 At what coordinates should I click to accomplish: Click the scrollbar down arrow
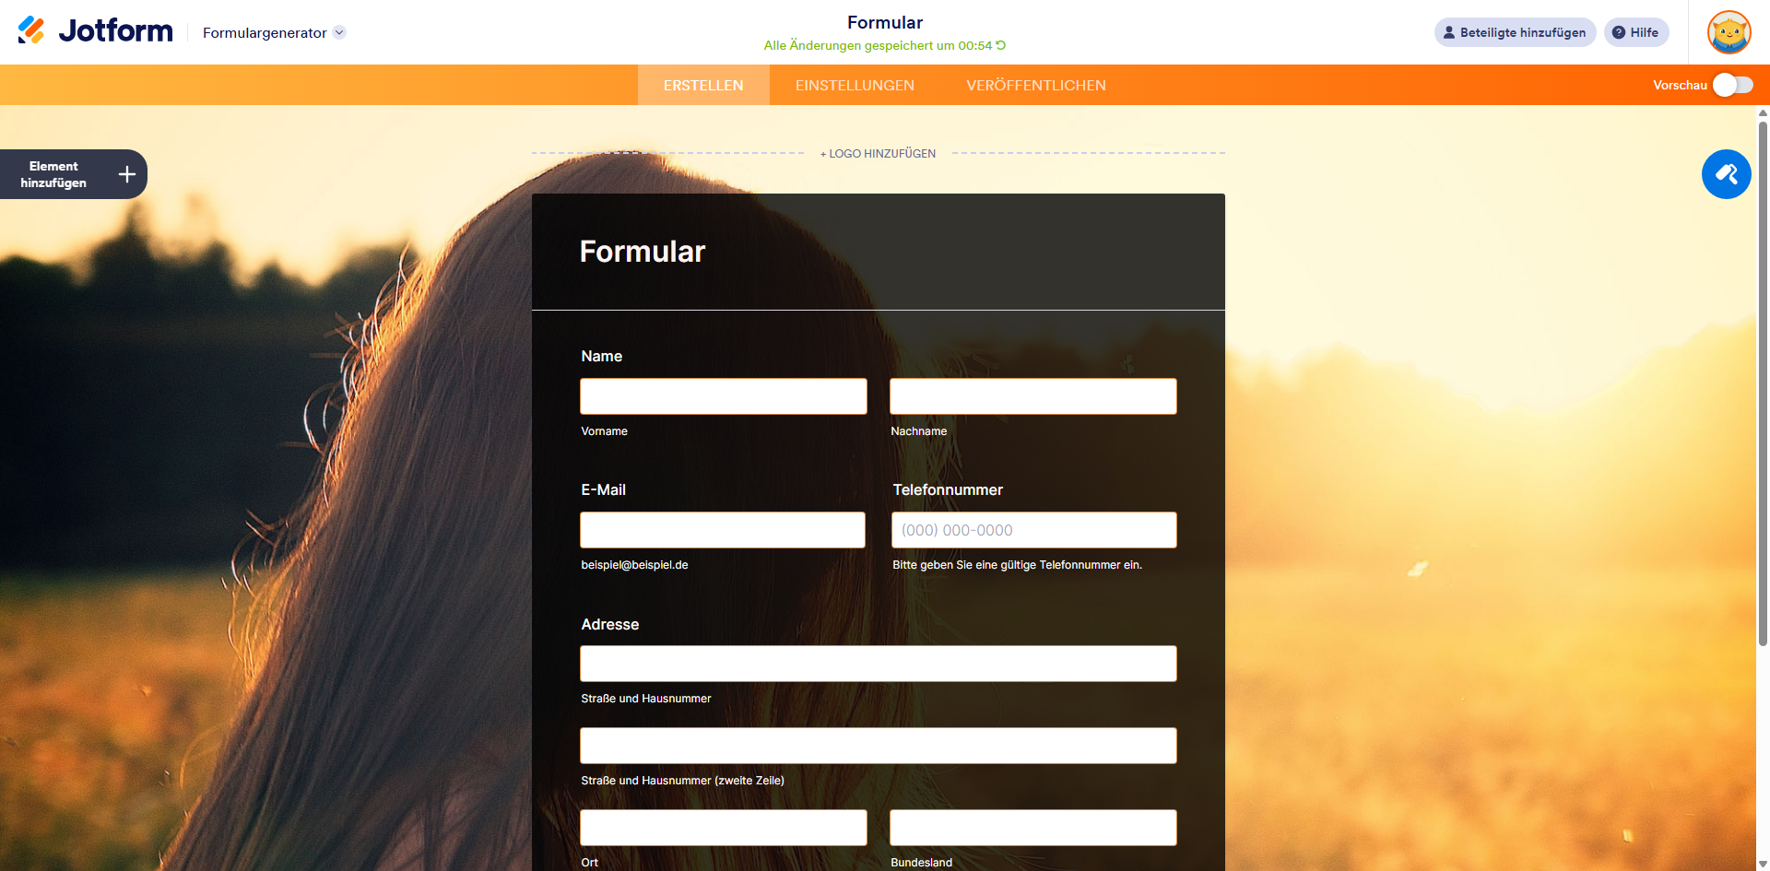(x=1763, y=865)
